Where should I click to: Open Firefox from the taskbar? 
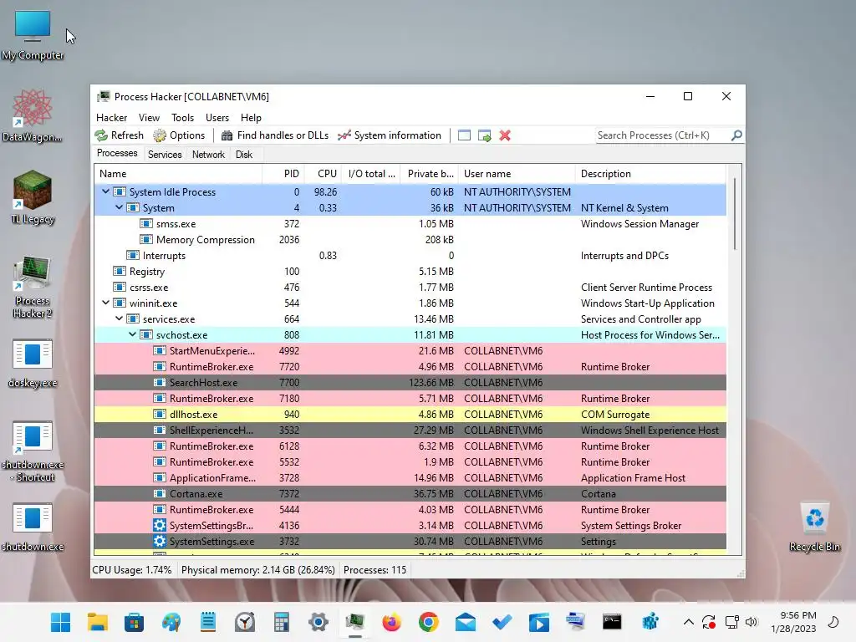coord(391,622)
